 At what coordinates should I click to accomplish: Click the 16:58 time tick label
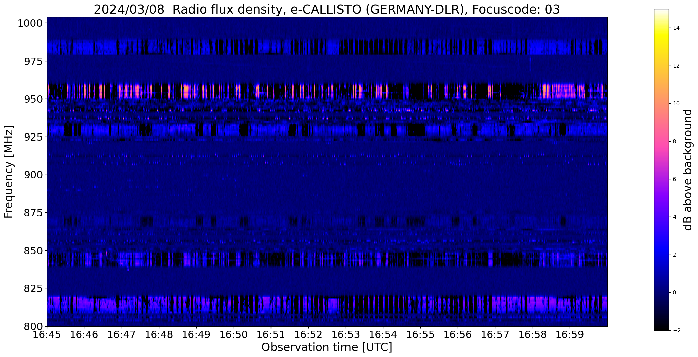pyautogui.click(x=533, y=335)
